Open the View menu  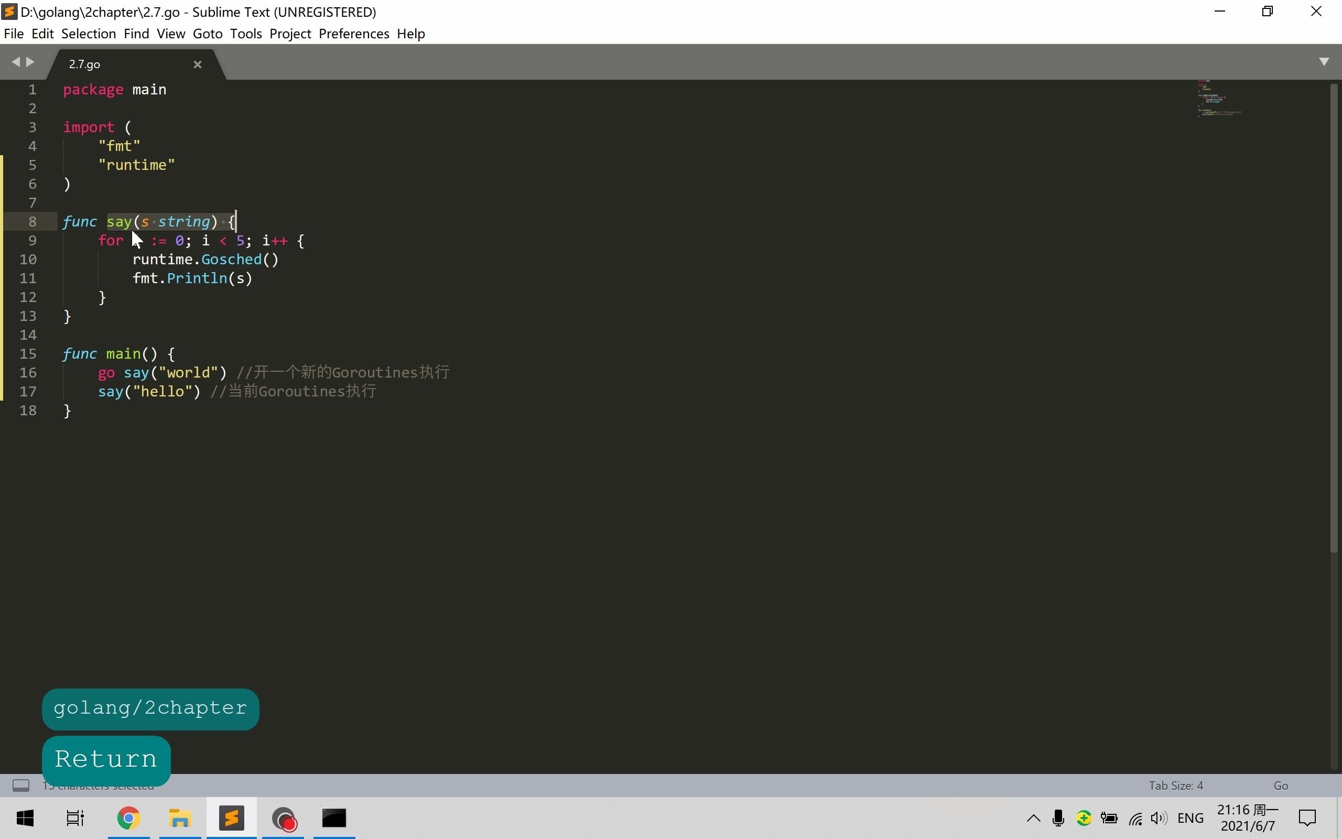(171, 34)
